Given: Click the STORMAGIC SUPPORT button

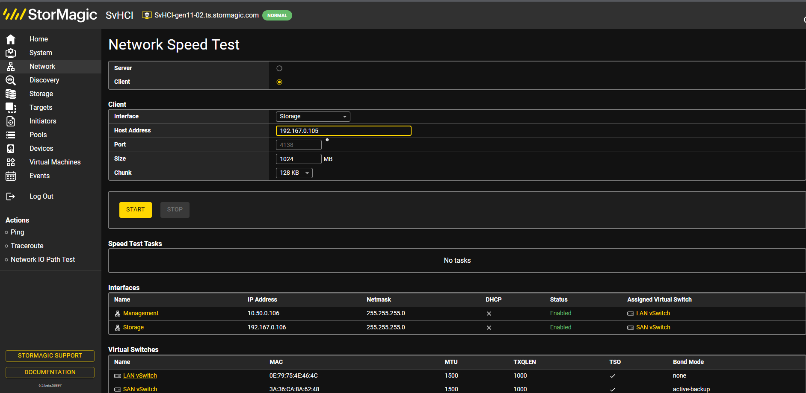Looking at the screenshot, I should 50,356.
